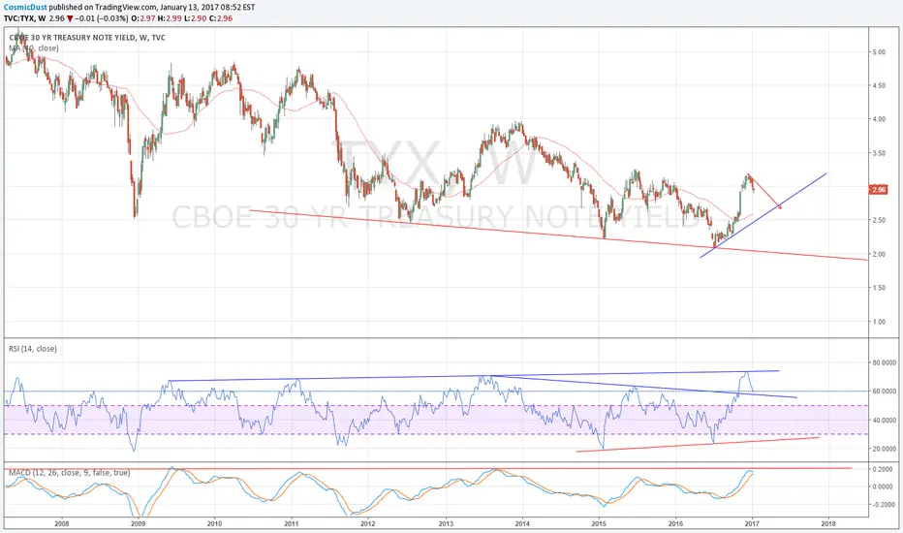
Task: Click the 2.50 price axis label
Action: tap(879, 220)
